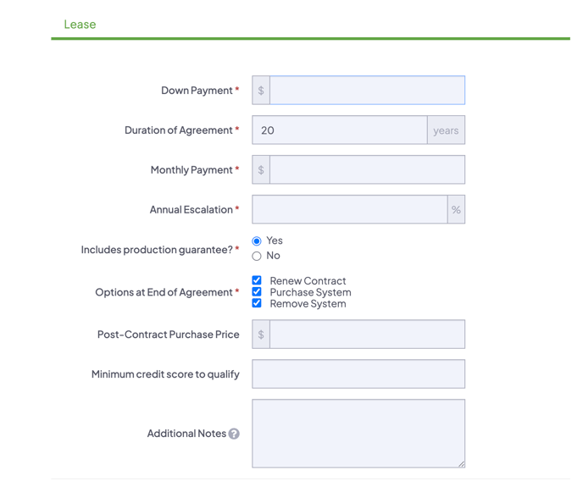Select Yes for production guarantee
Viewport: 583px width, 481px height.
coord(257,241)
